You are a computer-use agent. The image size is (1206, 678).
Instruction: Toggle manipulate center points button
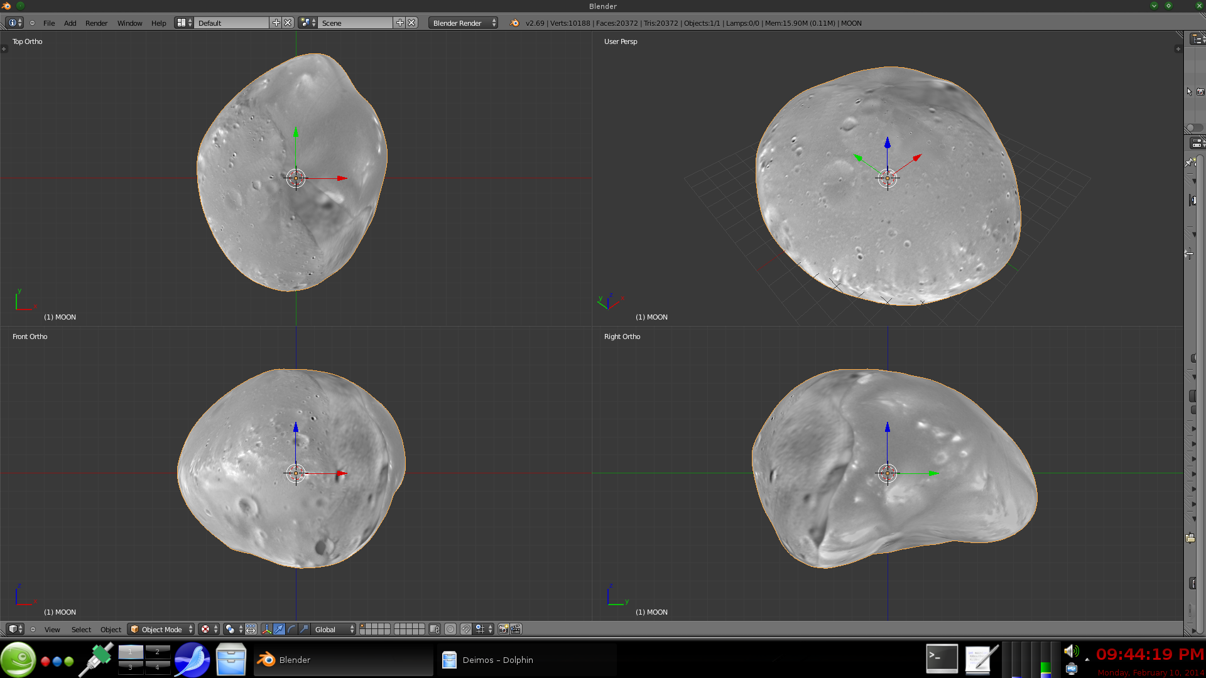click(251, 629)
